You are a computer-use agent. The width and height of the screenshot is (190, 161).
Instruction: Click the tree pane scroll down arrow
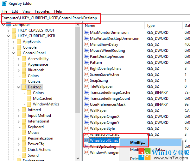(x=78, y=158)
